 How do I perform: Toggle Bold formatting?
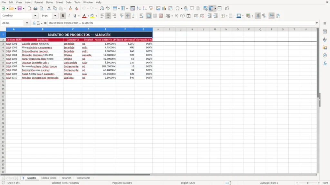[x=63, y=16]
